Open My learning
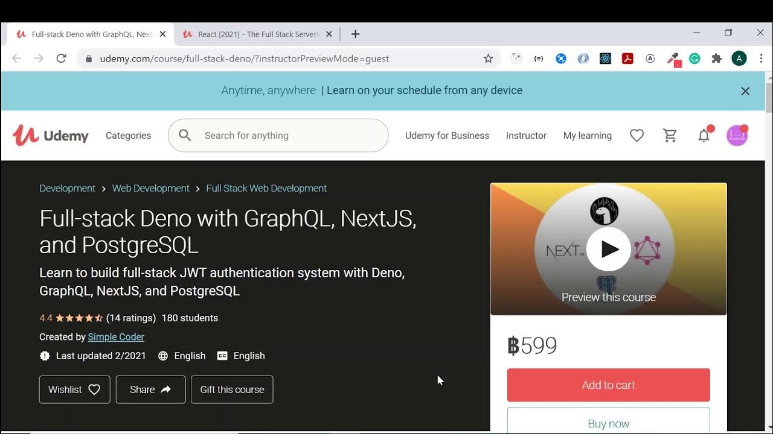Viewport: 773px width, 434px height. click(588, 136)
